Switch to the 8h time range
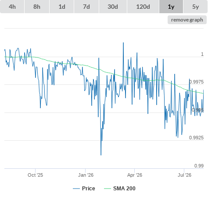The height and width of the screenshot is (200, 208). (37, 7)
